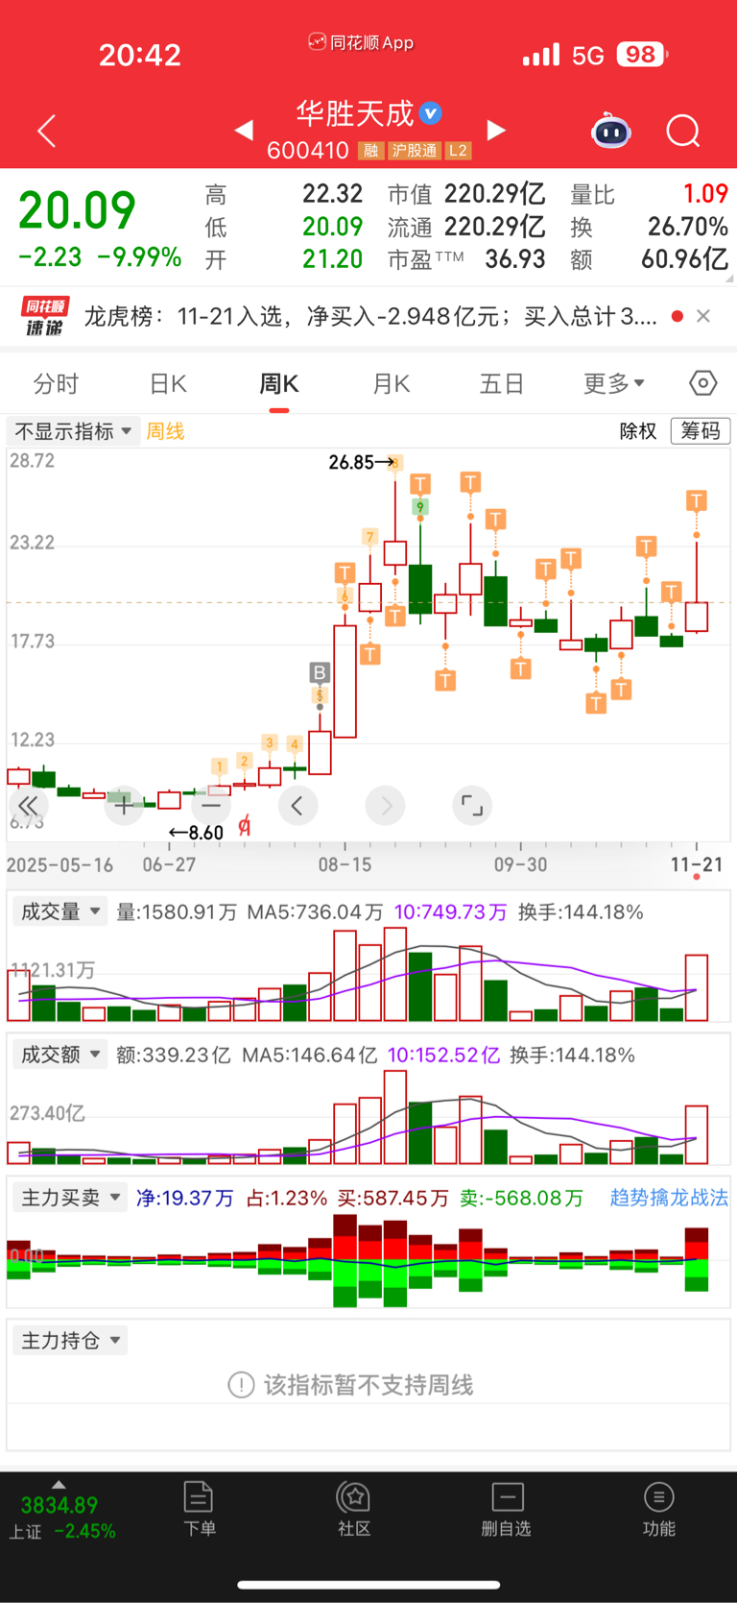Tap the gray B marker on chart
This screenshot has width=737, height=1603.
pyautogui.click(x=320, y=672)
